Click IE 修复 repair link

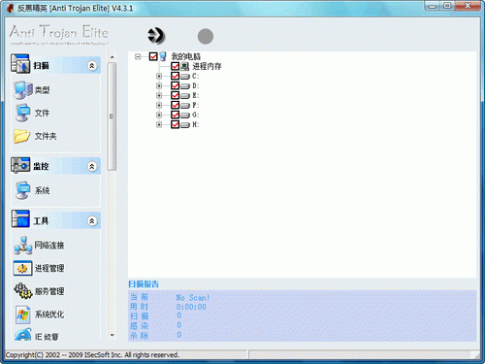click(47, 337)
